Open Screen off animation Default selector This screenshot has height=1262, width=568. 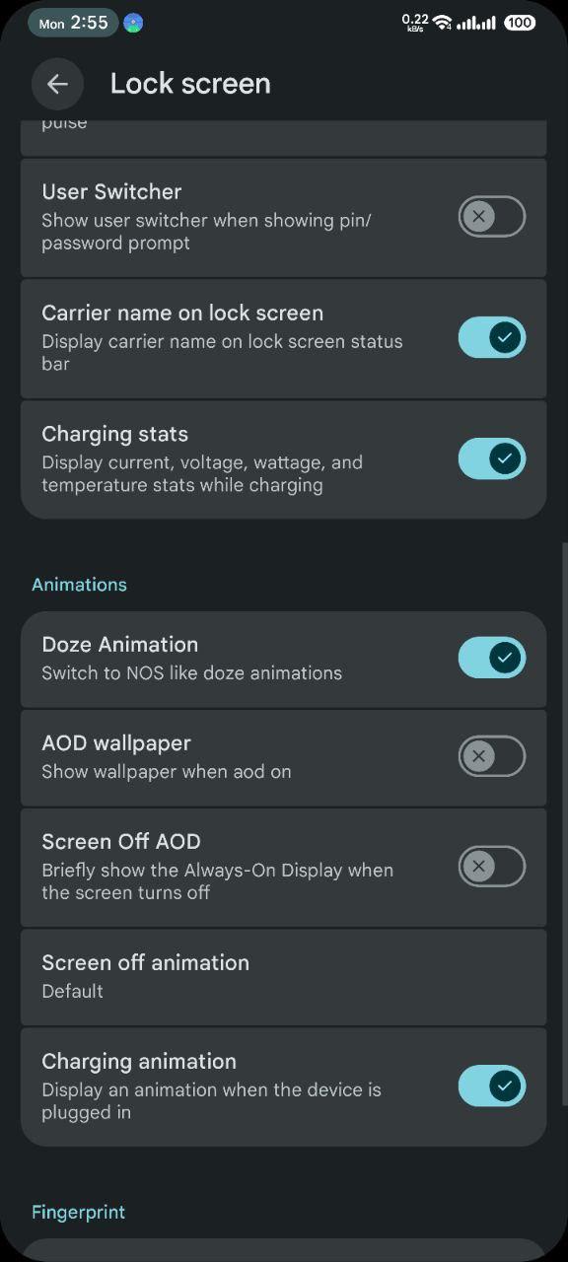[284, 976]
